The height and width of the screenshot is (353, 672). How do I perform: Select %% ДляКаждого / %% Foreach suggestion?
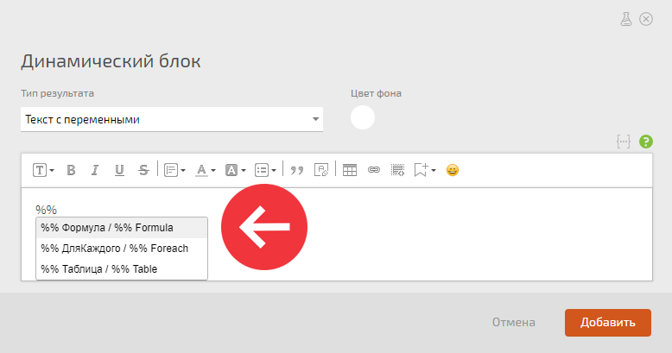coord(122,249)
